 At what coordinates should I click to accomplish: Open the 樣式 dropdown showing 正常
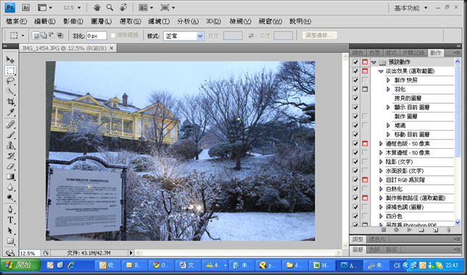coord(183,36)
